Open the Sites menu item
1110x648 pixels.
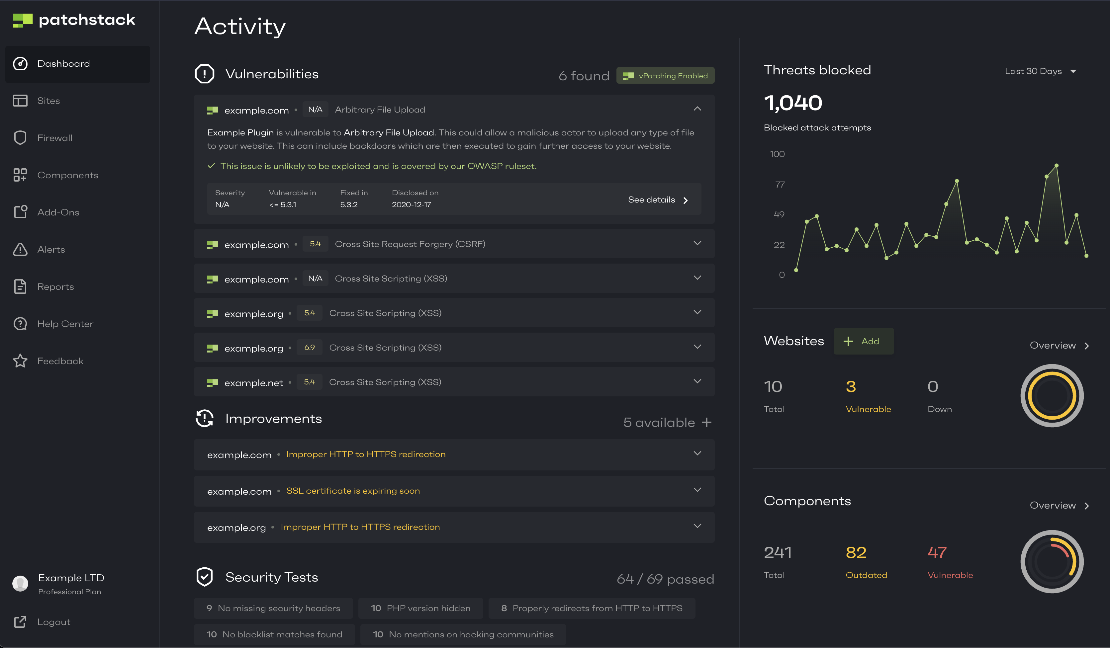point(48,101)
